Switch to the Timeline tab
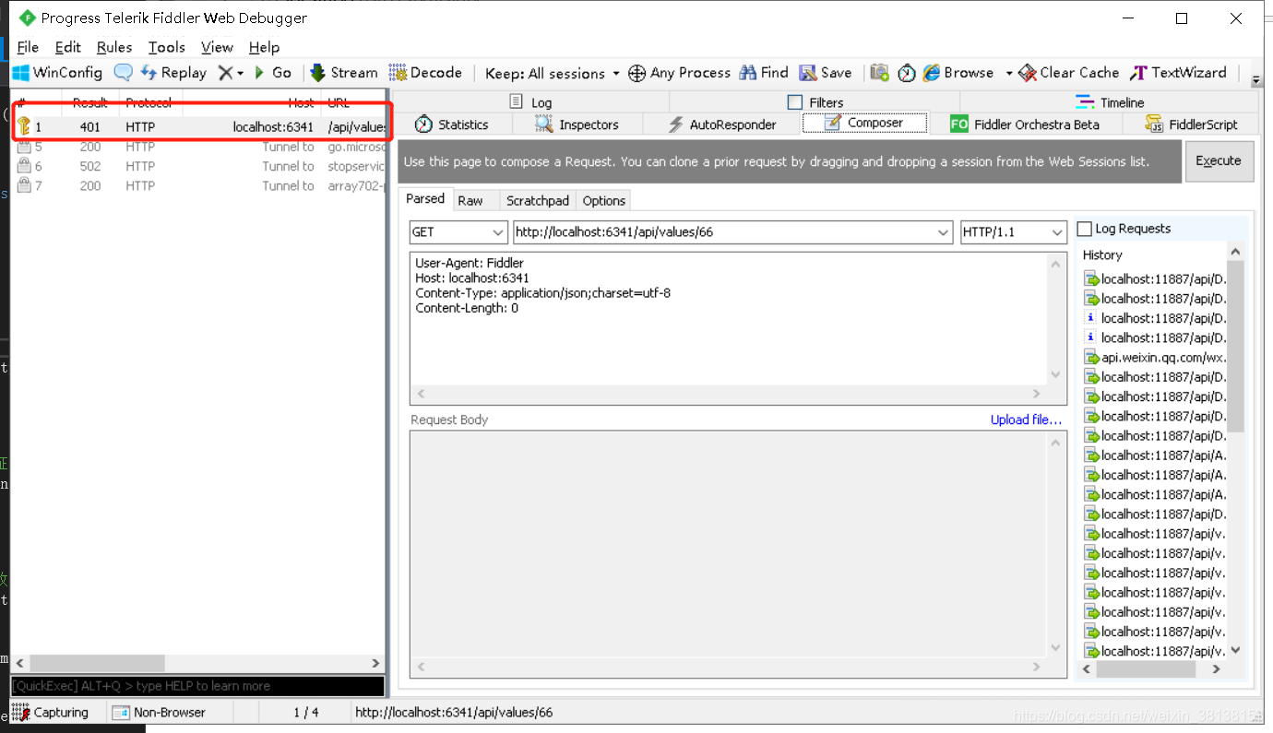Image resolution: width=1273 pixels, height=733 pixels. coord(1111,102)
